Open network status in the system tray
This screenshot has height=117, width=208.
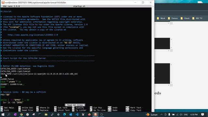pyautogui.click(x=177, y=115)
